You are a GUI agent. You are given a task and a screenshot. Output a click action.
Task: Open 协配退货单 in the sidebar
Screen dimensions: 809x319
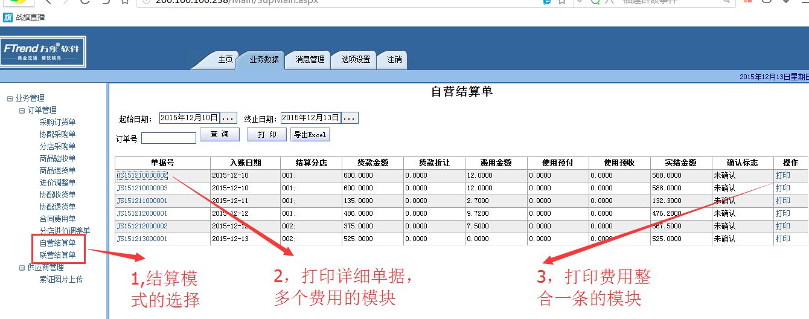coord(57,207)
